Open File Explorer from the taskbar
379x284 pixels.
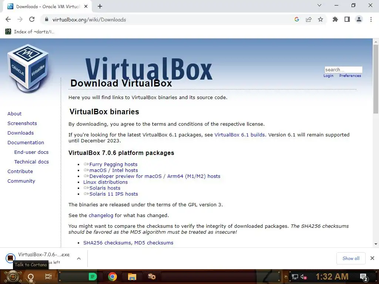click(132, 277)
